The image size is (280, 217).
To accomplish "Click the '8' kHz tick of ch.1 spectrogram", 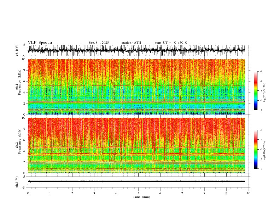I will click(25, 70).
